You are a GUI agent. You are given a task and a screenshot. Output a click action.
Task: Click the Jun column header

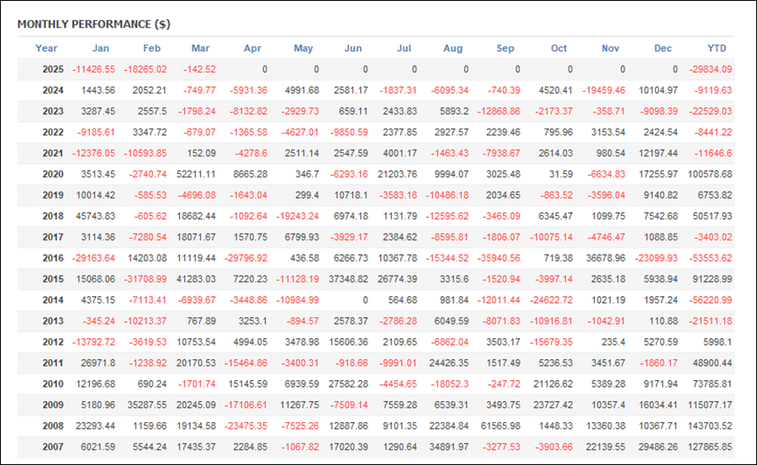tap(353, 48)
